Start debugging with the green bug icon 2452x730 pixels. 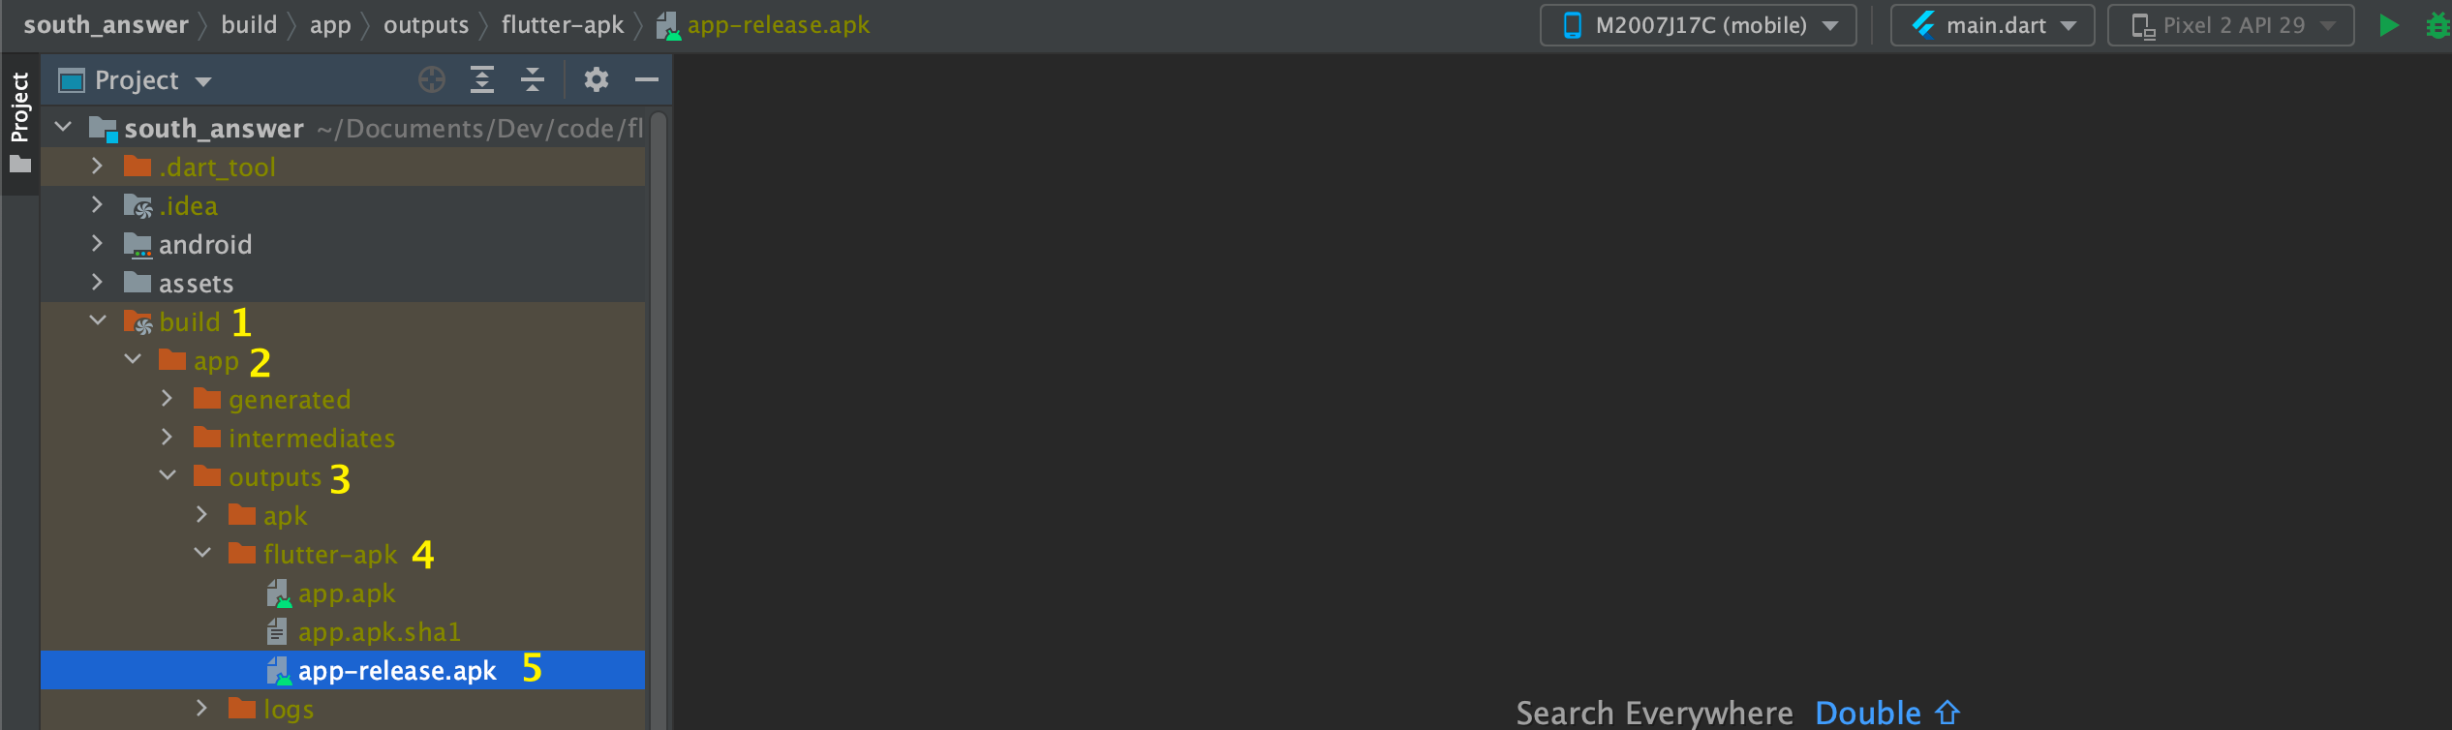[x=2438, y=25]
